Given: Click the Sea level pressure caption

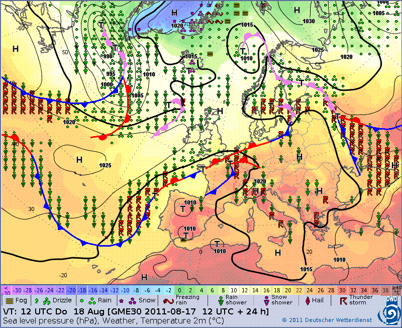Looking at the screenshot, I should pos(113,321).
